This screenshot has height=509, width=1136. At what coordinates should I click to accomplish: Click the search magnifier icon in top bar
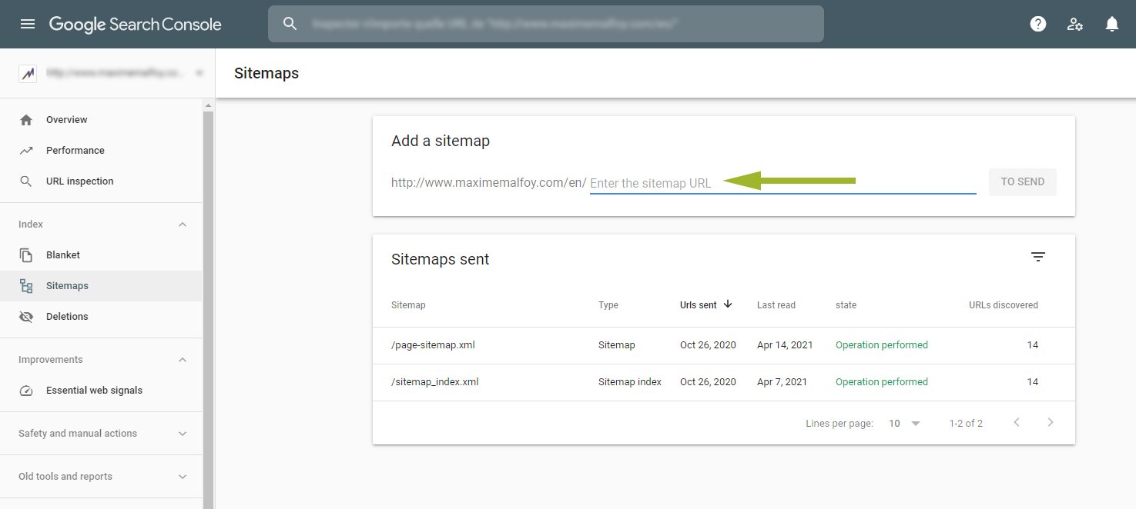pos(290,24)
